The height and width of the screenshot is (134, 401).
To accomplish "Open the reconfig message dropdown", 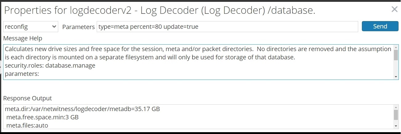I will click(30, 27).
